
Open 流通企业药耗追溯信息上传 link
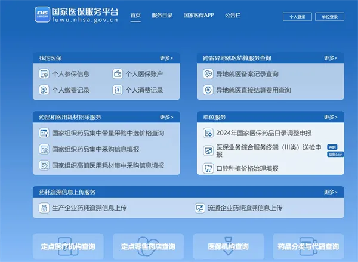click(245, 208)
